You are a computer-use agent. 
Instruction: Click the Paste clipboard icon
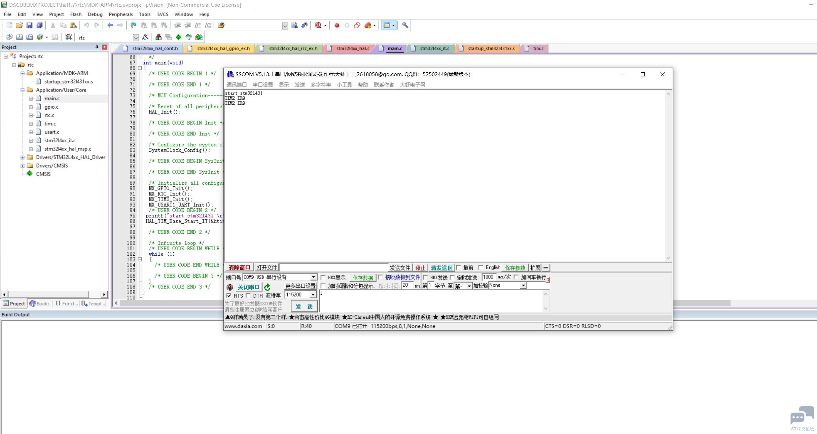click(x=73, y=25)
